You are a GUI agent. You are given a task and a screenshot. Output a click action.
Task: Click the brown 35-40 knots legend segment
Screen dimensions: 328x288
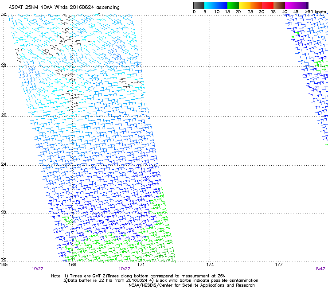279,5
